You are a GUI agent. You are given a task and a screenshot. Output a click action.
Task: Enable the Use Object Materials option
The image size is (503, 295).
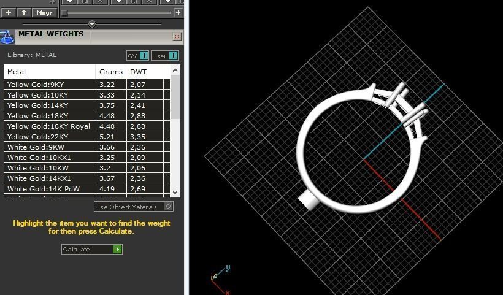(134, 207)
